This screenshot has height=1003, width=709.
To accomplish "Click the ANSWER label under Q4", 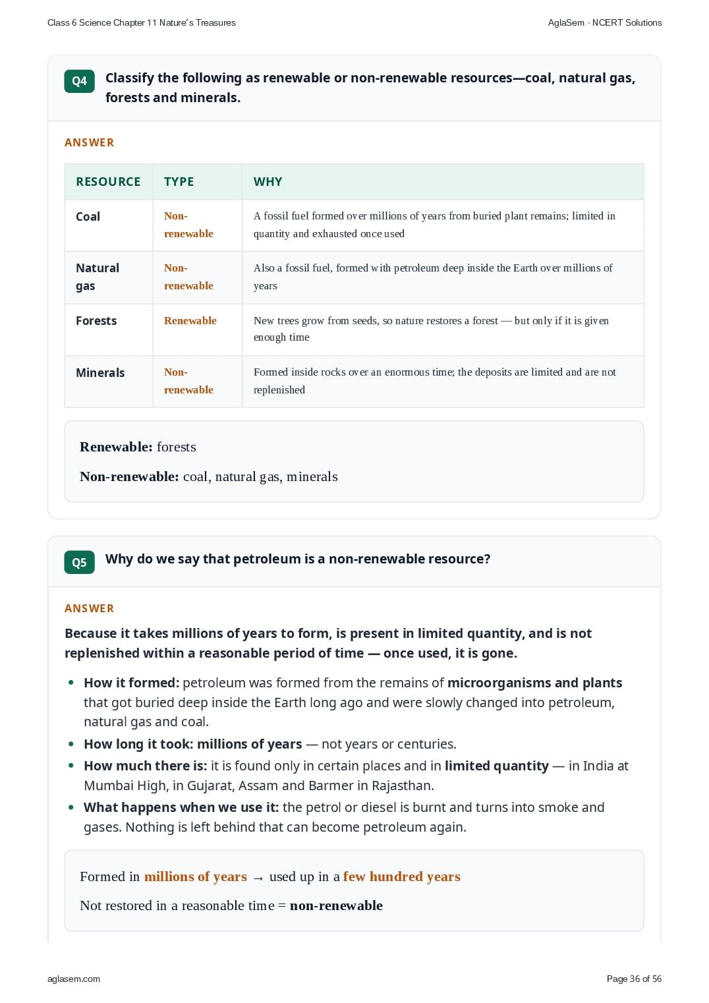I will tap(89, 142).
